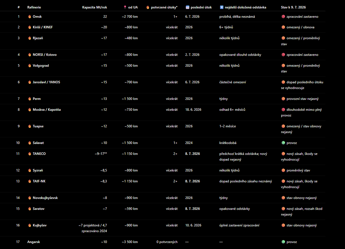Click 'omezený / obnova' status in Kiriši row
This screenshot has width=345, height=249.
pos(300,27)
